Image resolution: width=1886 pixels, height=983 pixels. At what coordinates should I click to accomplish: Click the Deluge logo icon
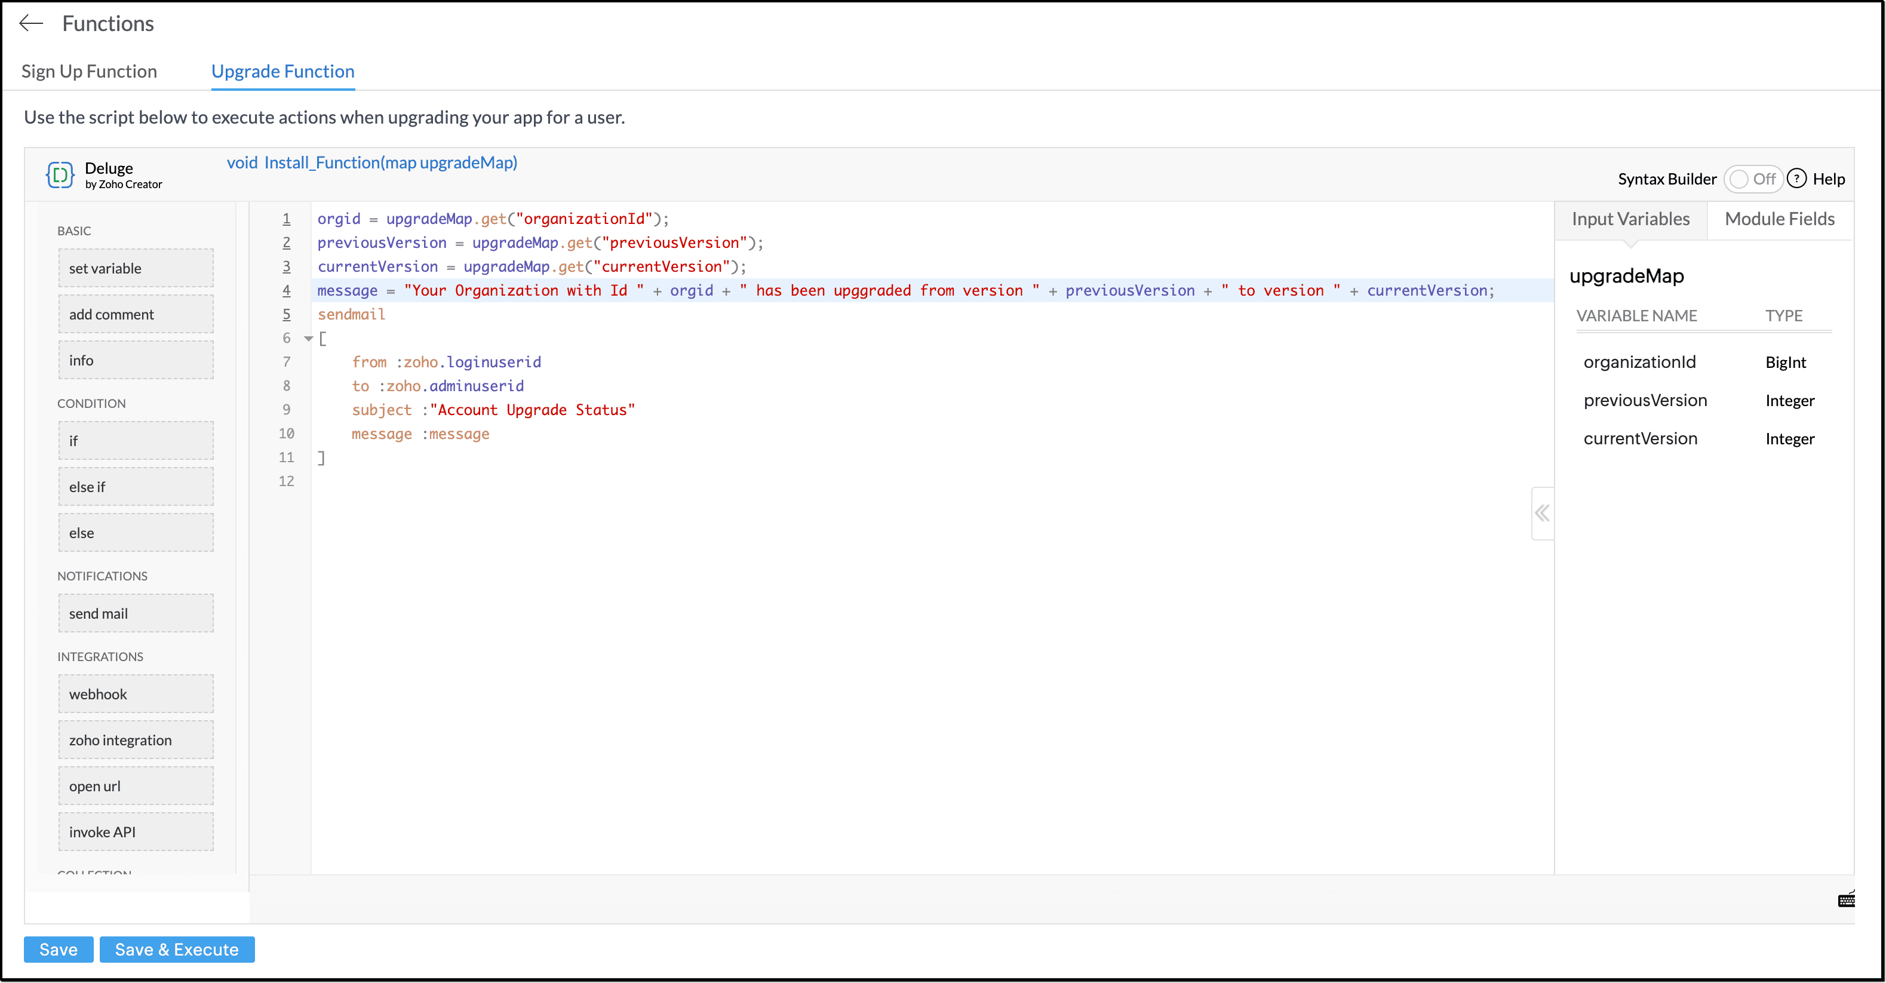point(60,175)
